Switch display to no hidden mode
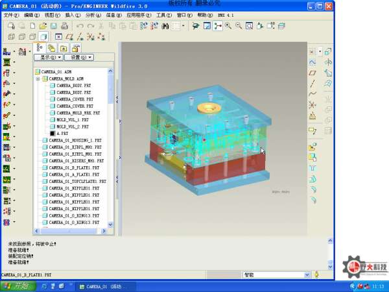The width and height of the screenshot is (389, 292). 32,37
